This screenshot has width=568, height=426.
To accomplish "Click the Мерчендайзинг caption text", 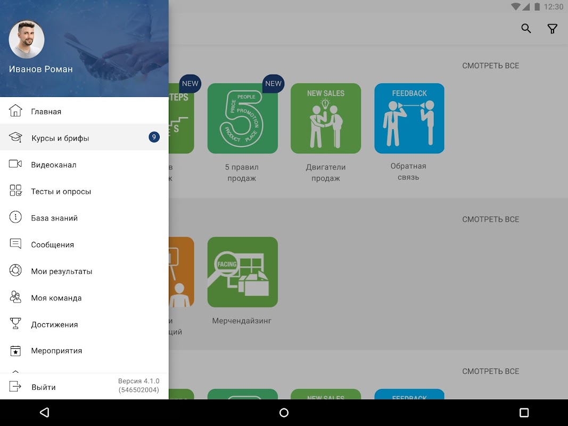I will (242, 321).
